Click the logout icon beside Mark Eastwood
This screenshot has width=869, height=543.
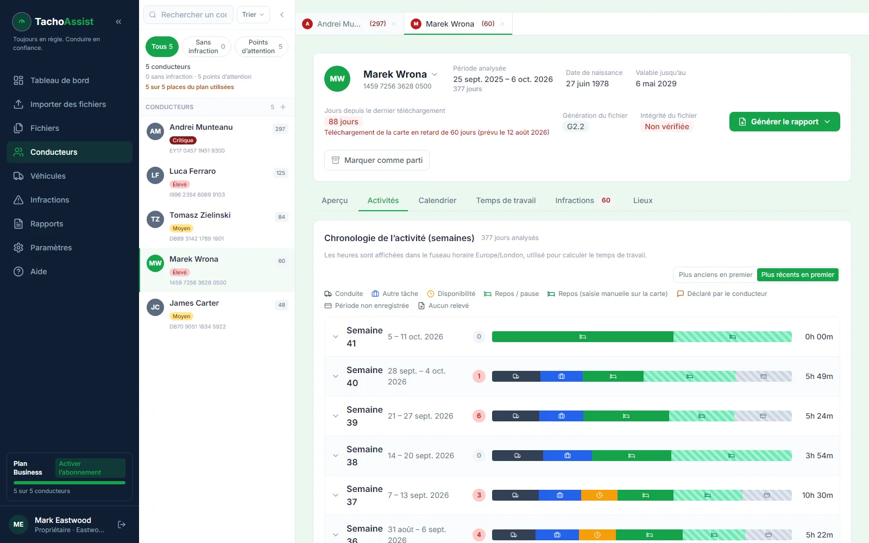pos(122,525)
